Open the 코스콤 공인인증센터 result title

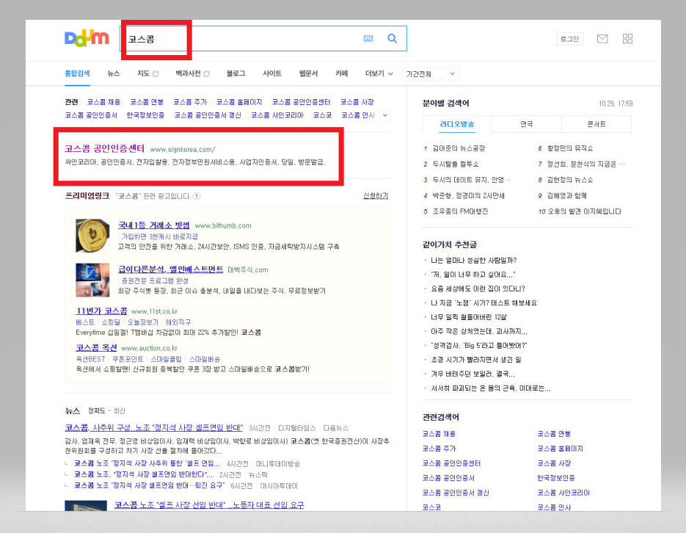point(105,148)
